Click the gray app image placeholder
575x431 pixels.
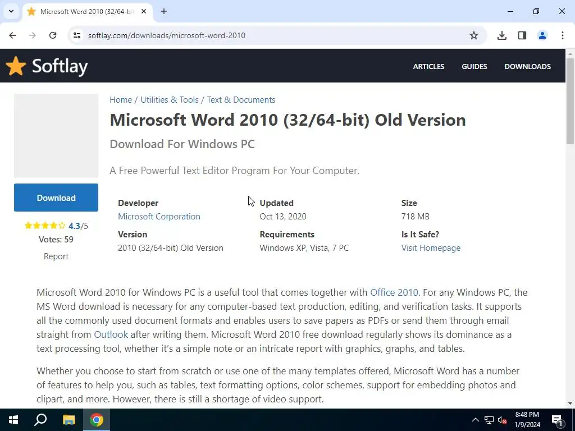pyautogui.click(x=56, y=136)
